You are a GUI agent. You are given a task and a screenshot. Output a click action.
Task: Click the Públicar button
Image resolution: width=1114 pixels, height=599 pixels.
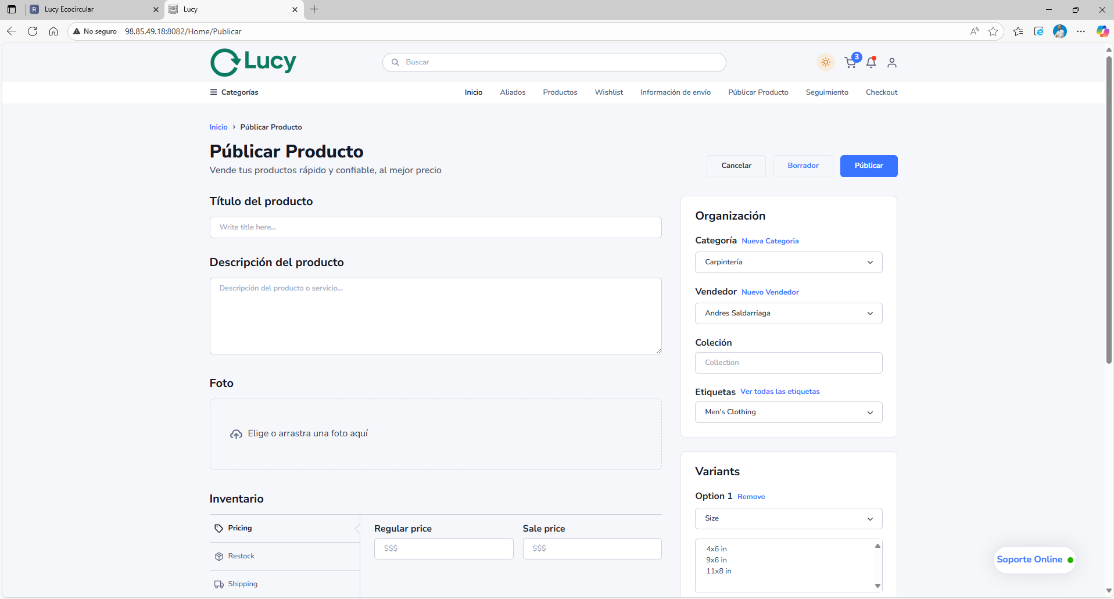coord(868,166)
